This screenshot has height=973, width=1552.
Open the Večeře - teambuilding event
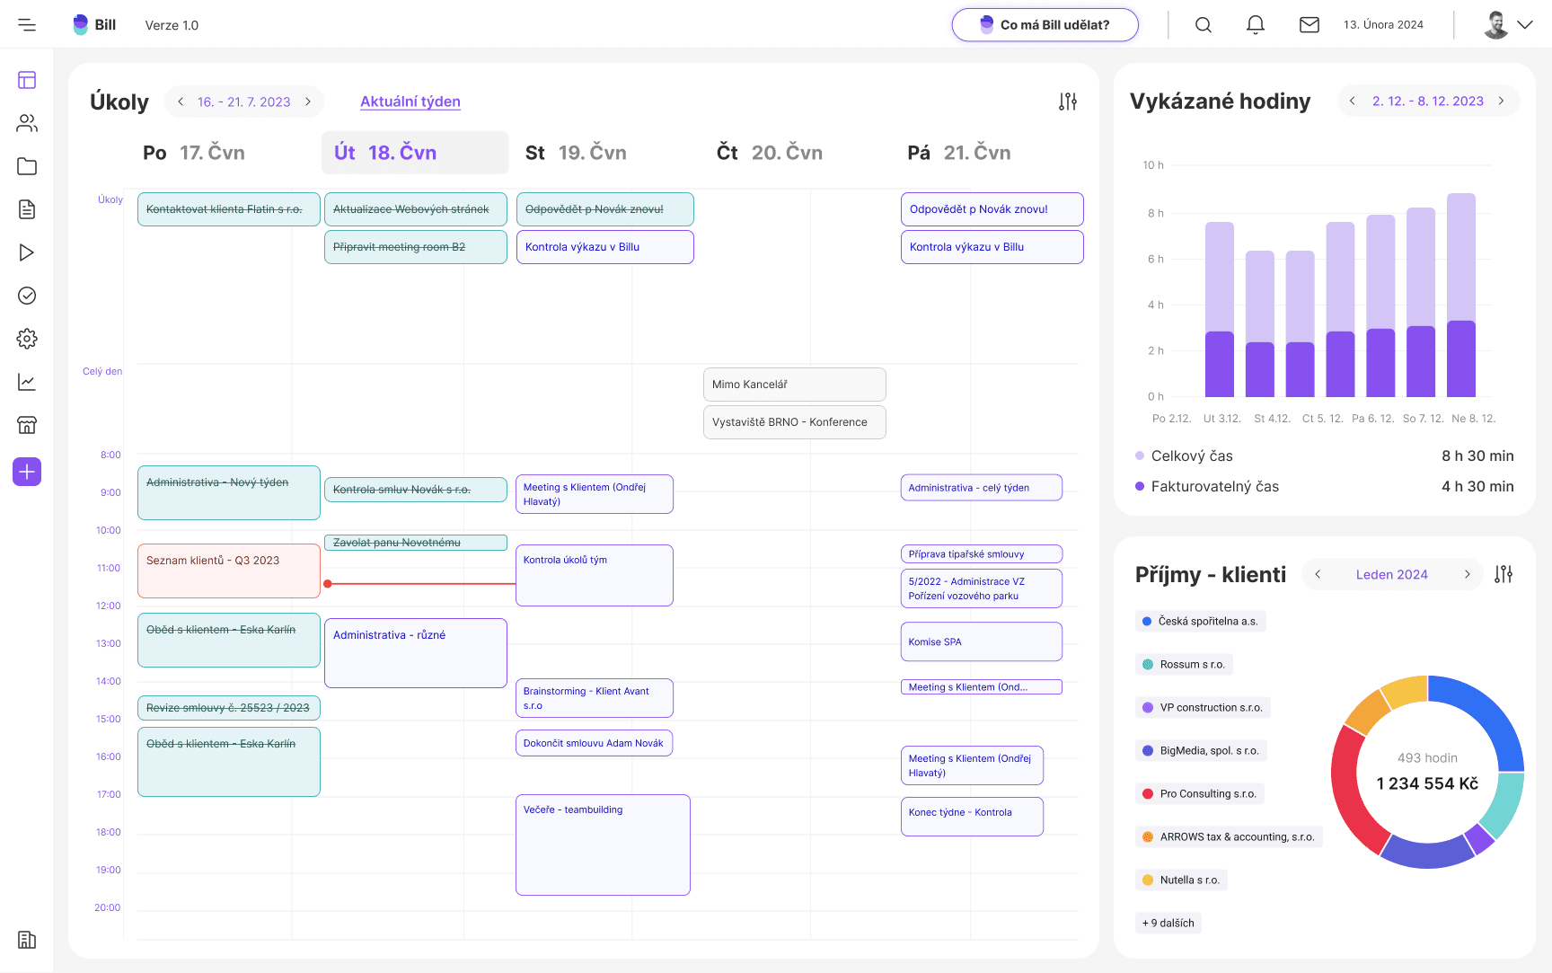point(603,845)
